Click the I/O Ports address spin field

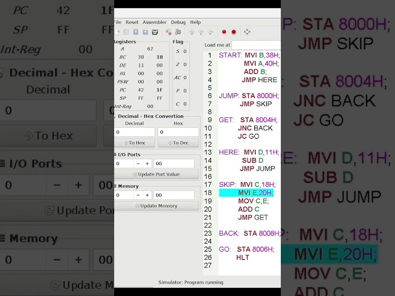124,163
